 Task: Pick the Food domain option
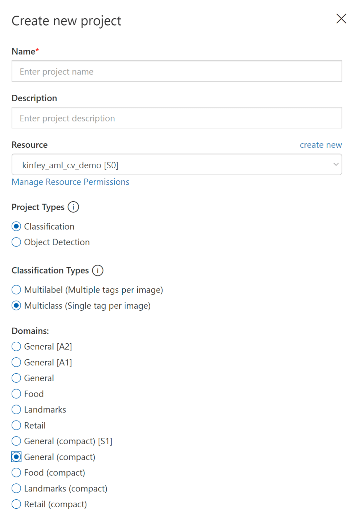tap(16, 394)
